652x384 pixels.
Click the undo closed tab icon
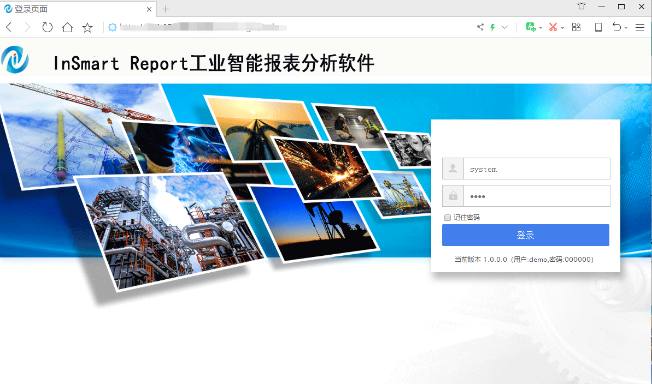click(616, 27)
